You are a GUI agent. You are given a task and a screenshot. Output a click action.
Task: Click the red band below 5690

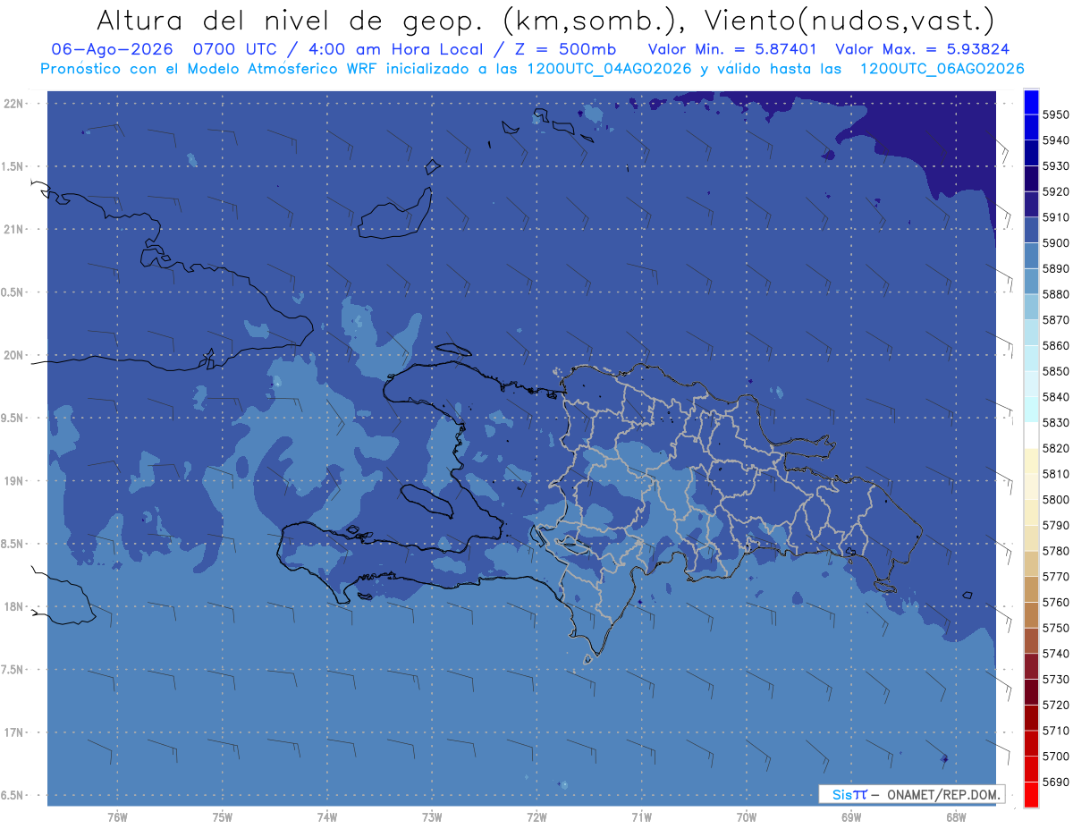point(1031,794)
